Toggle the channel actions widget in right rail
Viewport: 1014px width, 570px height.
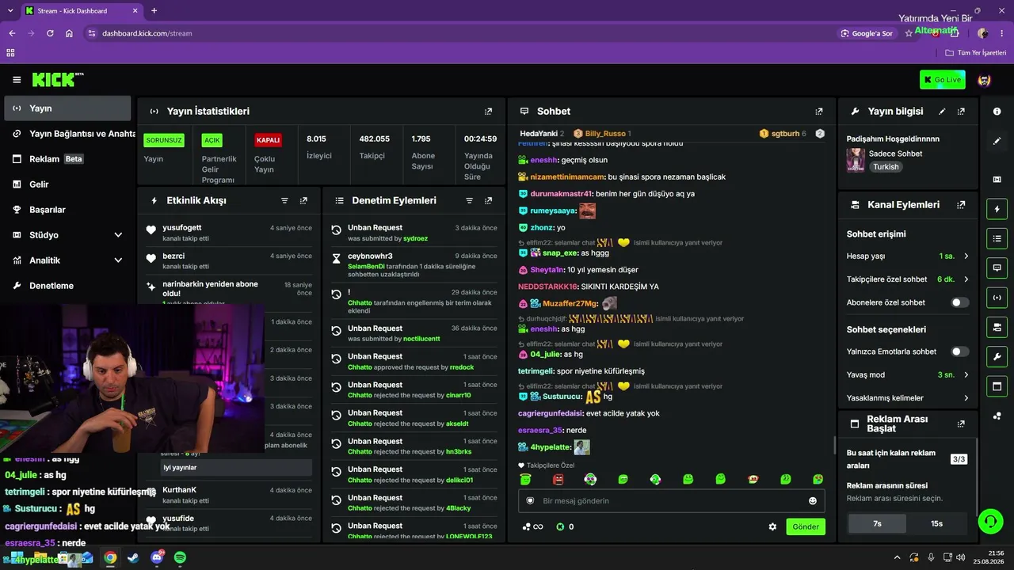coord(997,327)
